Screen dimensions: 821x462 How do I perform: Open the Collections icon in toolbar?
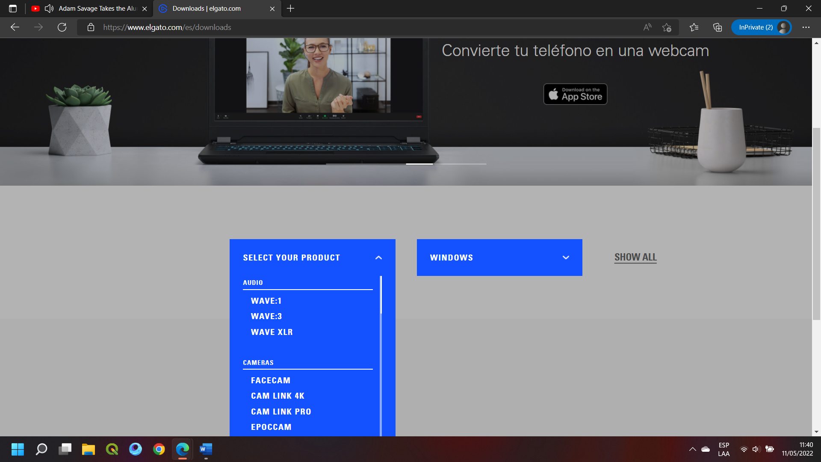click(x=718, y=27)
